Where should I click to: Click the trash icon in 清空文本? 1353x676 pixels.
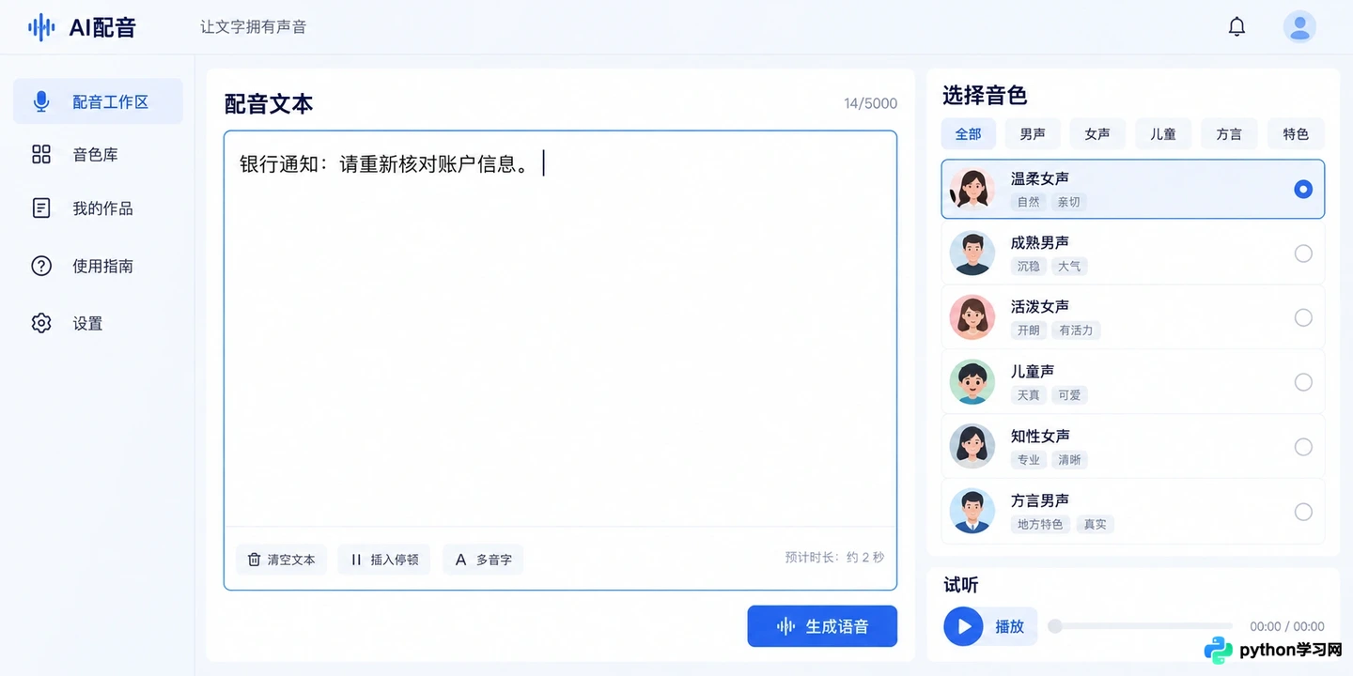click(254, 560)
